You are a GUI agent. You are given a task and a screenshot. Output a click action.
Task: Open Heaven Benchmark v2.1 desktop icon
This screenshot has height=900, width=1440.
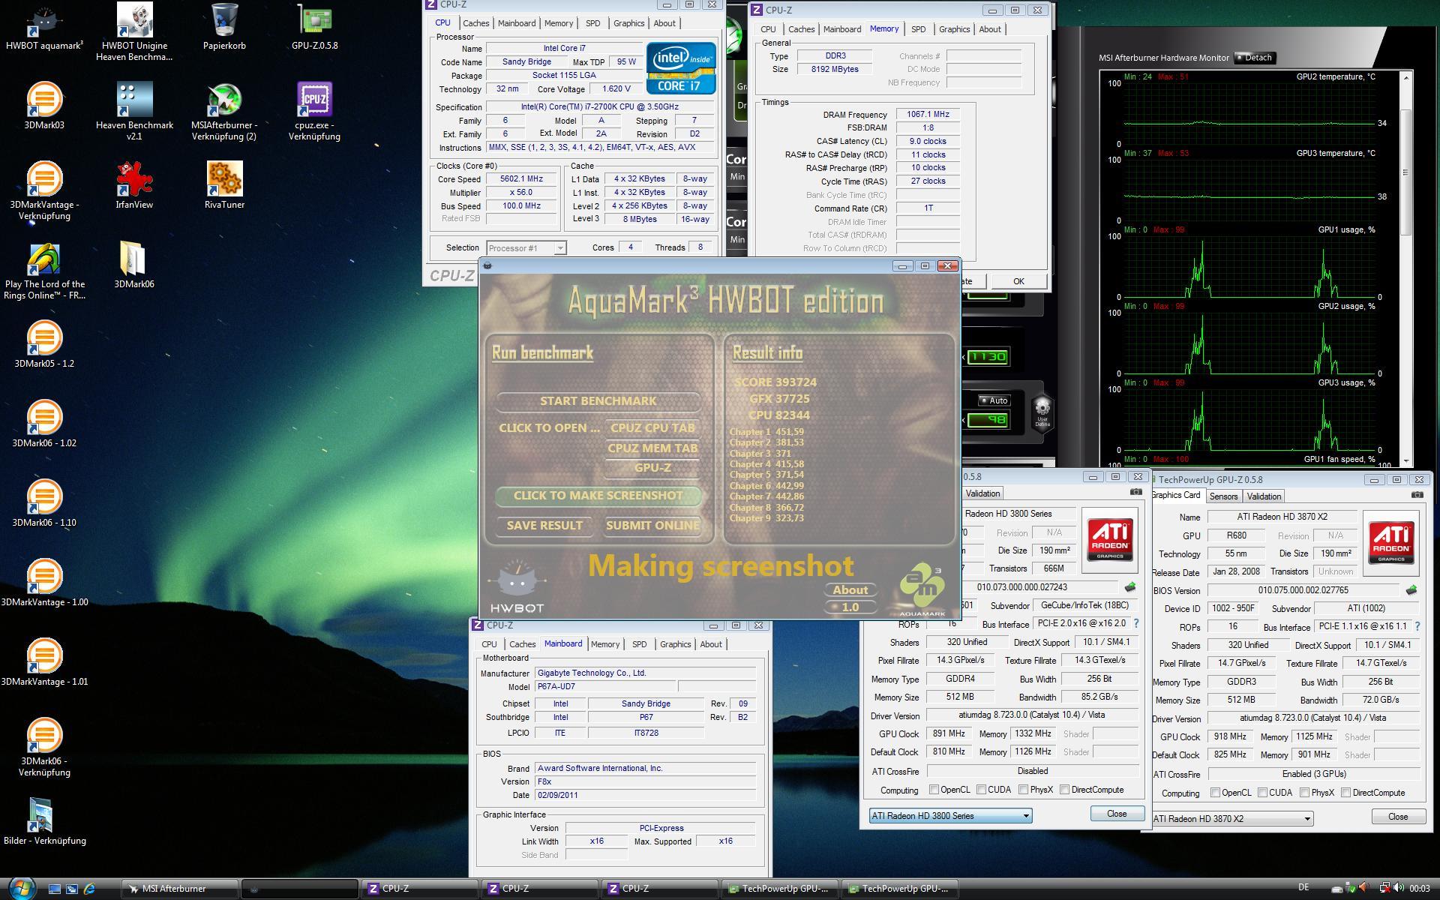click(x=134, y=111)
